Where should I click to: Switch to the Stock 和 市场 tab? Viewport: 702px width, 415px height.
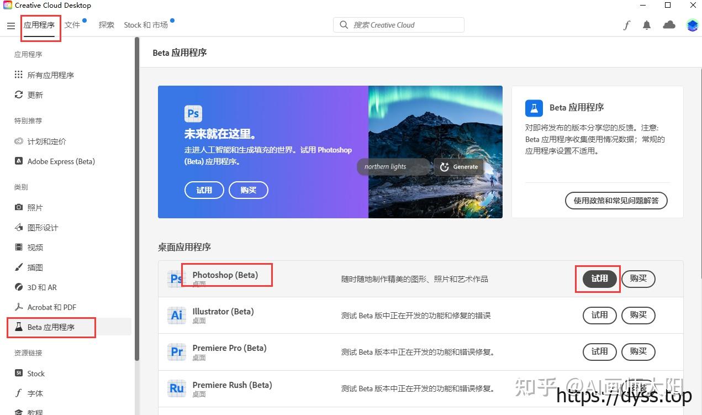click(145, 24)
